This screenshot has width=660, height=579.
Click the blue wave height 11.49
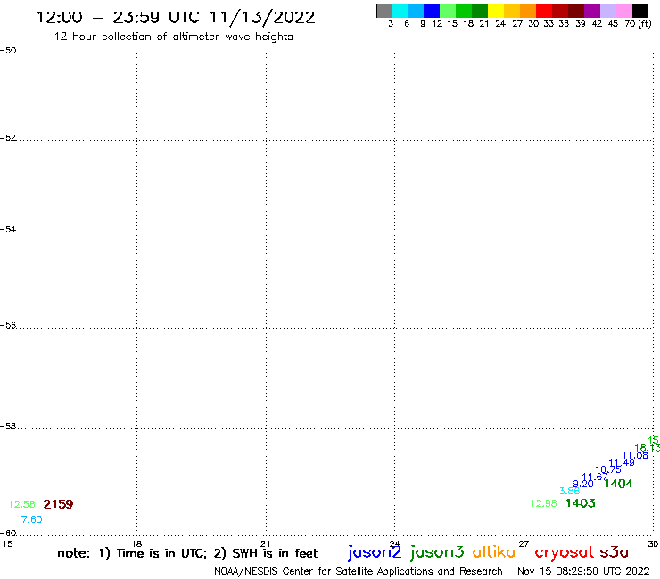pyautogui.click(x=622, y=462)
